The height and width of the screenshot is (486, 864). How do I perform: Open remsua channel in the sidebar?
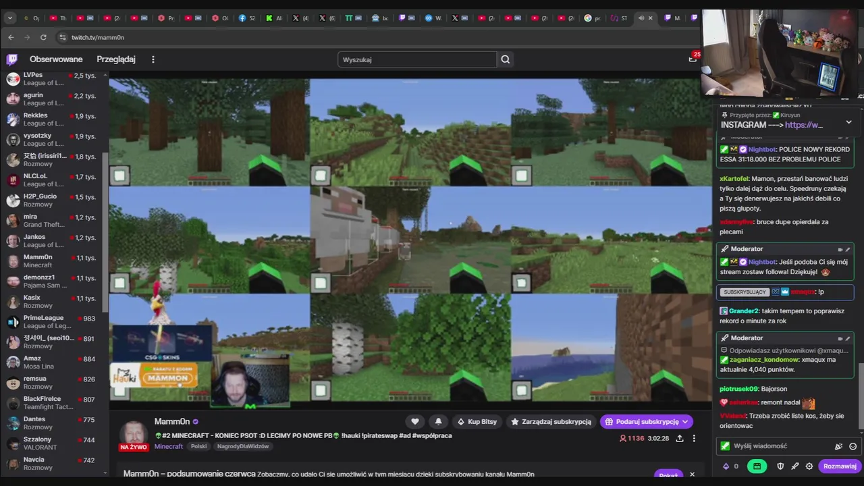tap(54, 383)
